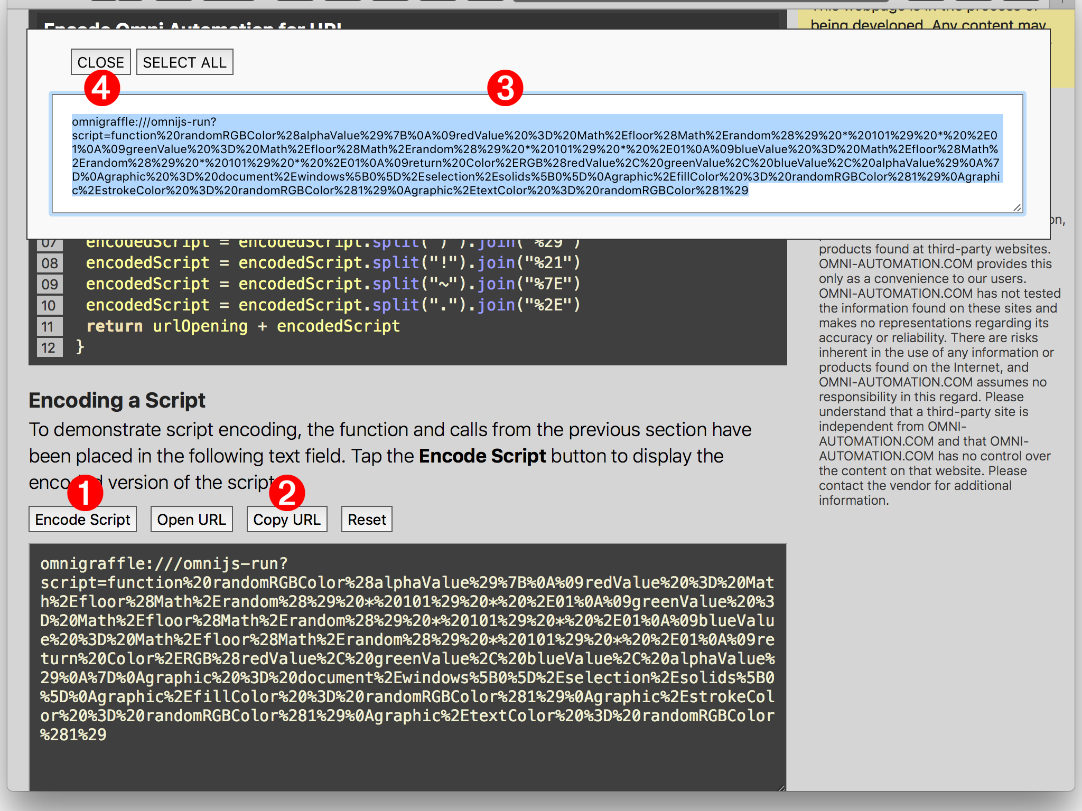
Task: Click the dark encoded script text field
Action: 408,667
